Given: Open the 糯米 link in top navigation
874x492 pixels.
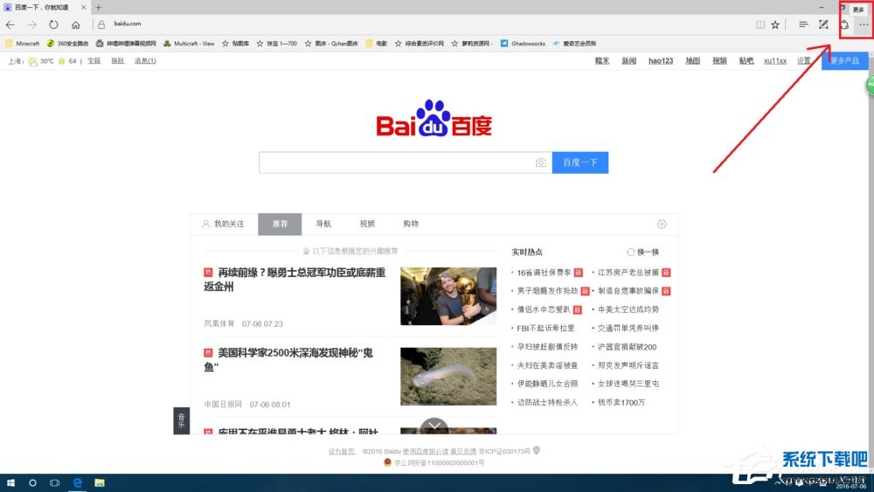Looking at the screenshot, I should [x=602, y=60].
